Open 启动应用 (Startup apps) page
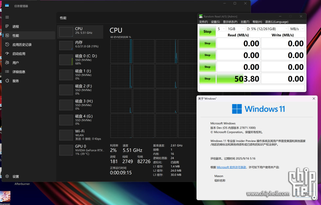 pos(29,54)
